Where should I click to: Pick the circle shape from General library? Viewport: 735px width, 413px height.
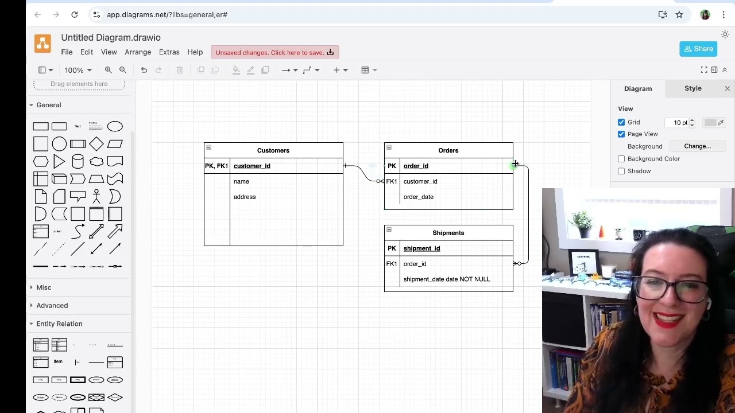point(59,144)
